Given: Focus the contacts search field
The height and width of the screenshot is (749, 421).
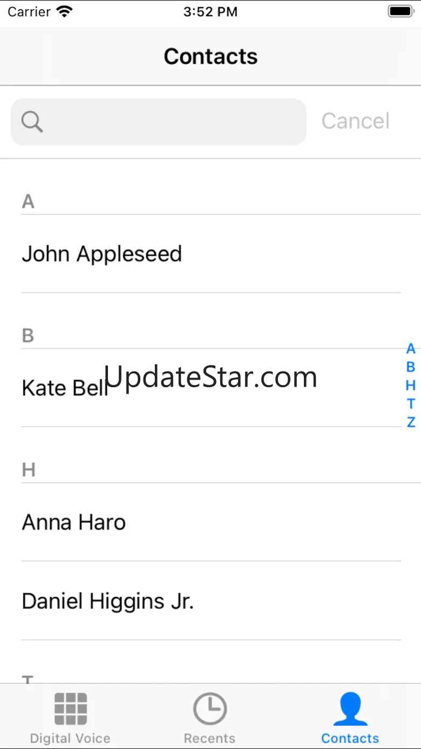Looking at the screenshot, I should pos(159,122).
